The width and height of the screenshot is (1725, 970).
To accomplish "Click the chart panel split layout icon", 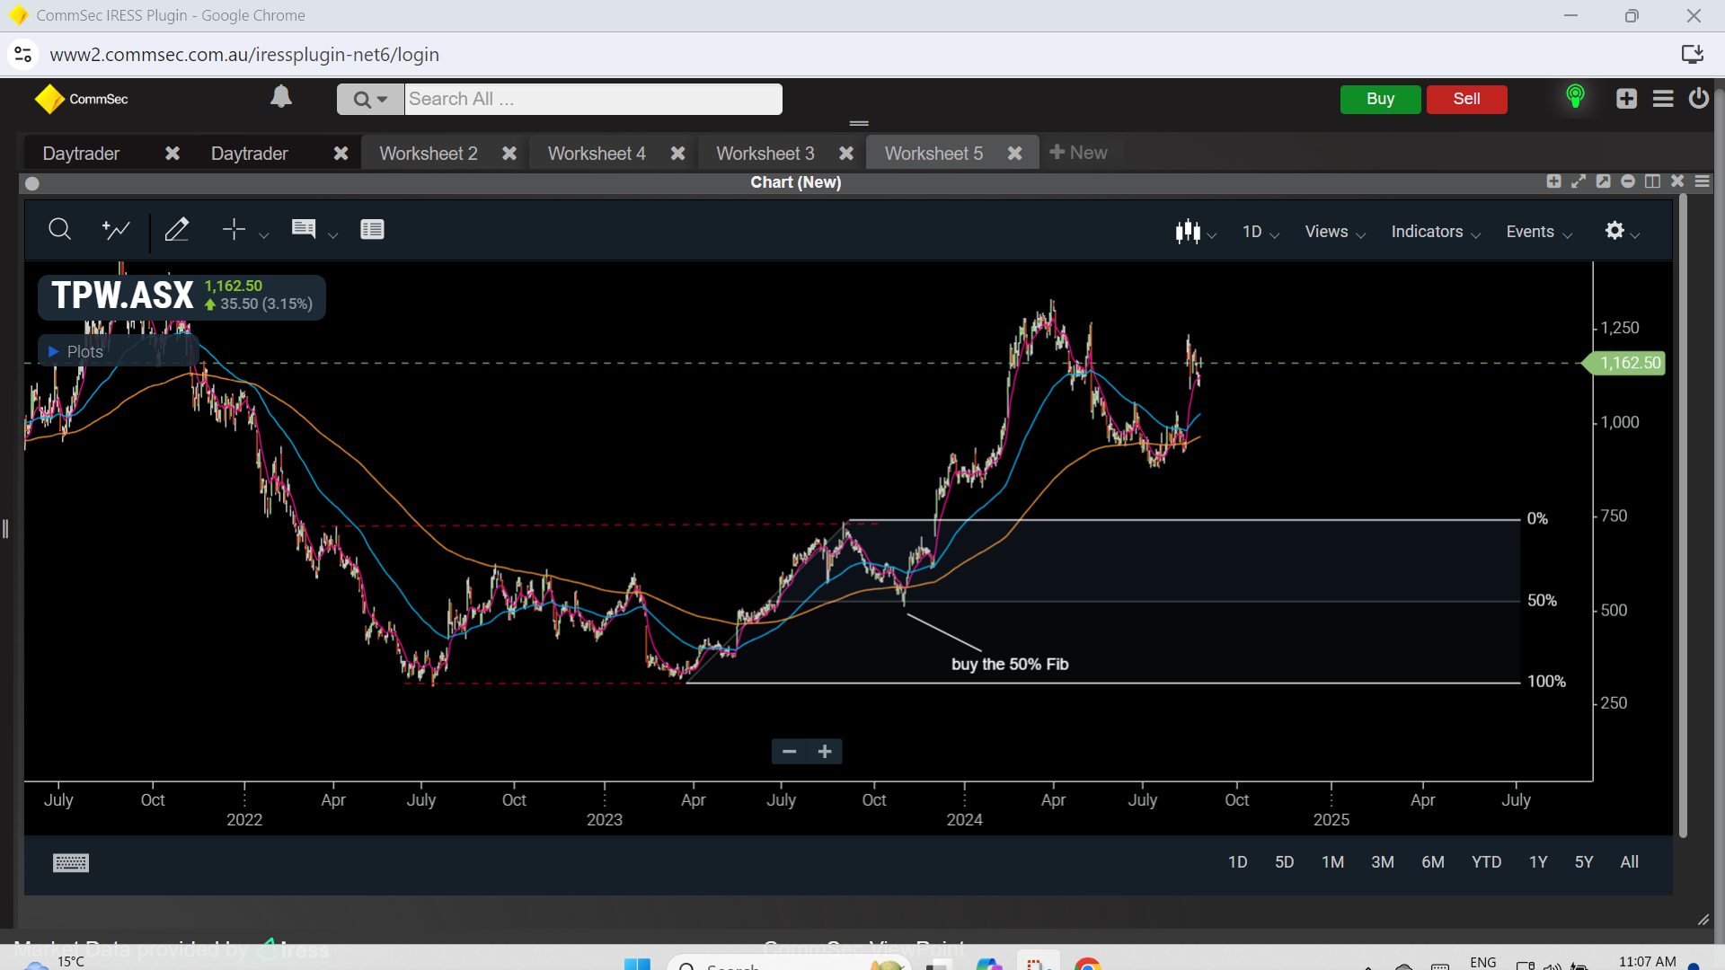I will (x=1652, y=181).
